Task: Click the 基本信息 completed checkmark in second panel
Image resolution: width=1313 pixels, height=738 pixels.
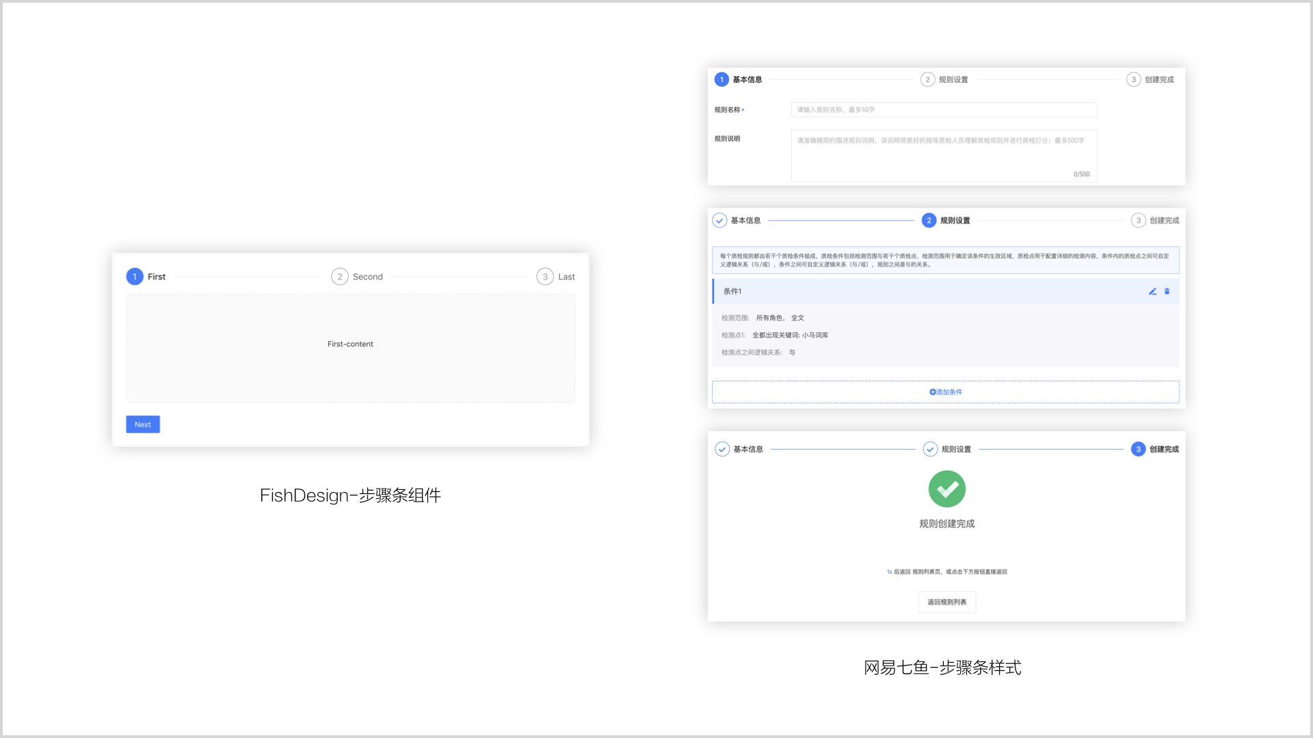Action: pyautogui.click(x=719, y=220)
